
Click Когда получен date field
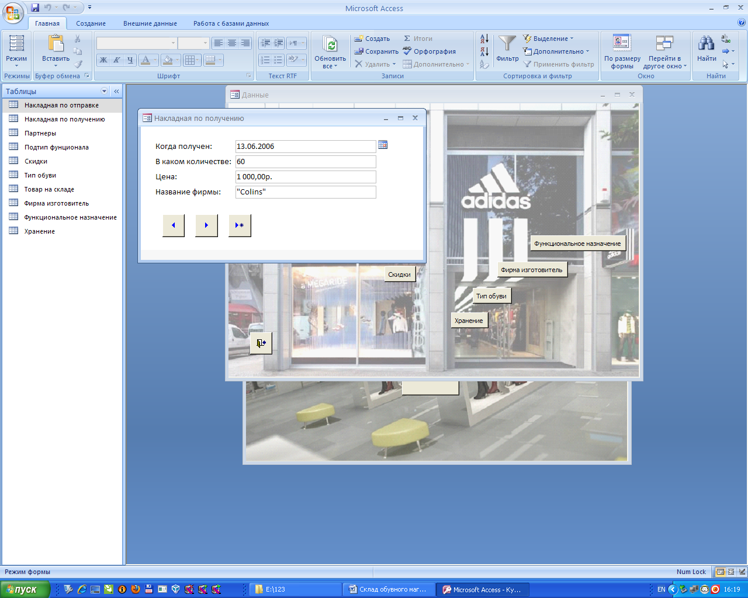306,147
